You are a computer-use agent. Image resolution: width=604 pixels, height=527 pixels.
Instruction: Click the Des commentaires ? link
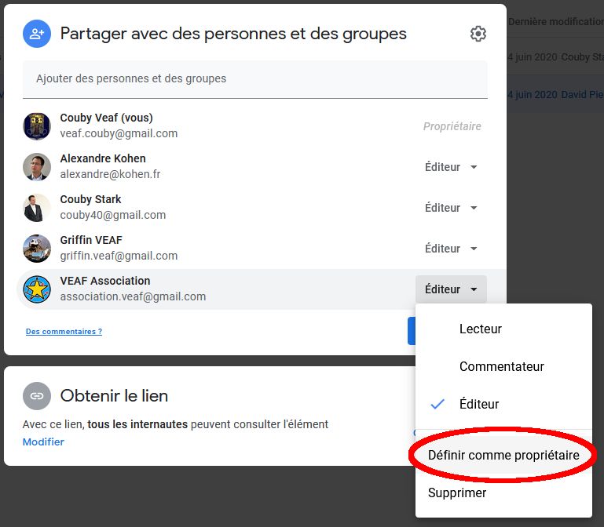64,332
